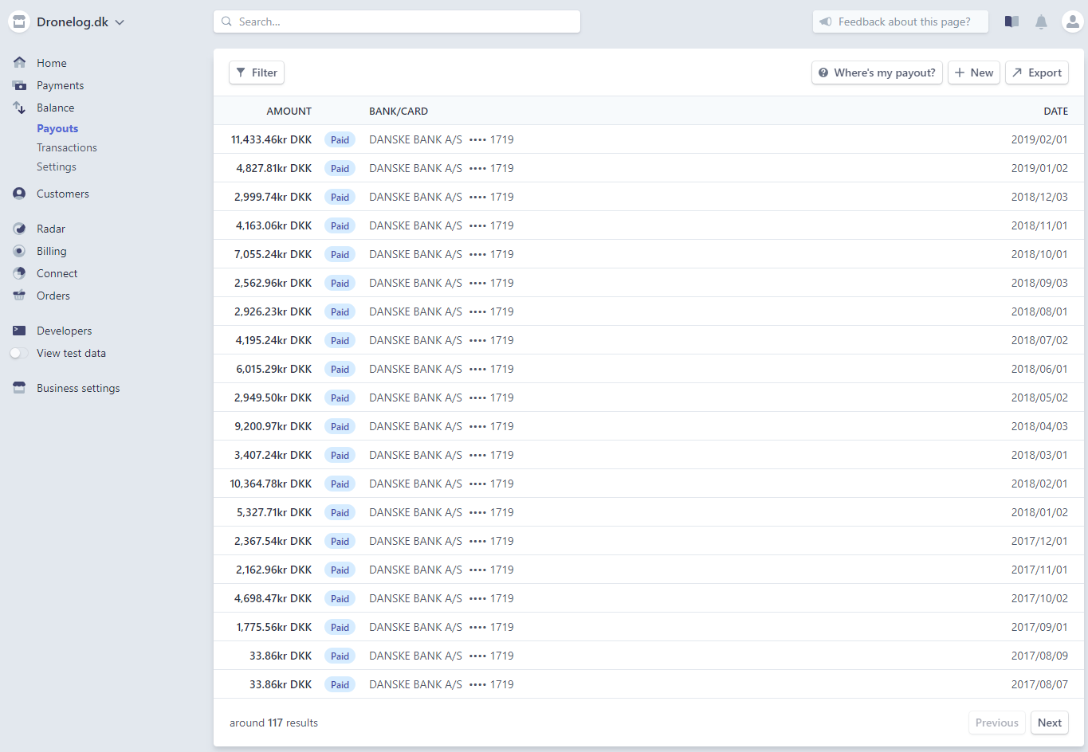Click the Where's my payout? button
The height and width of the screenshot is (752, 1088).
[877, 72]
